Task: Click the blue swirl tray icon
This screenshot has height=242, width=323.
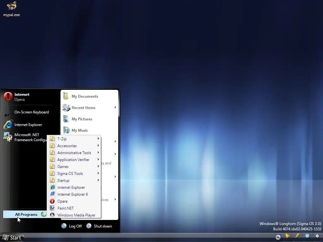Action: [x=307, y=236]
